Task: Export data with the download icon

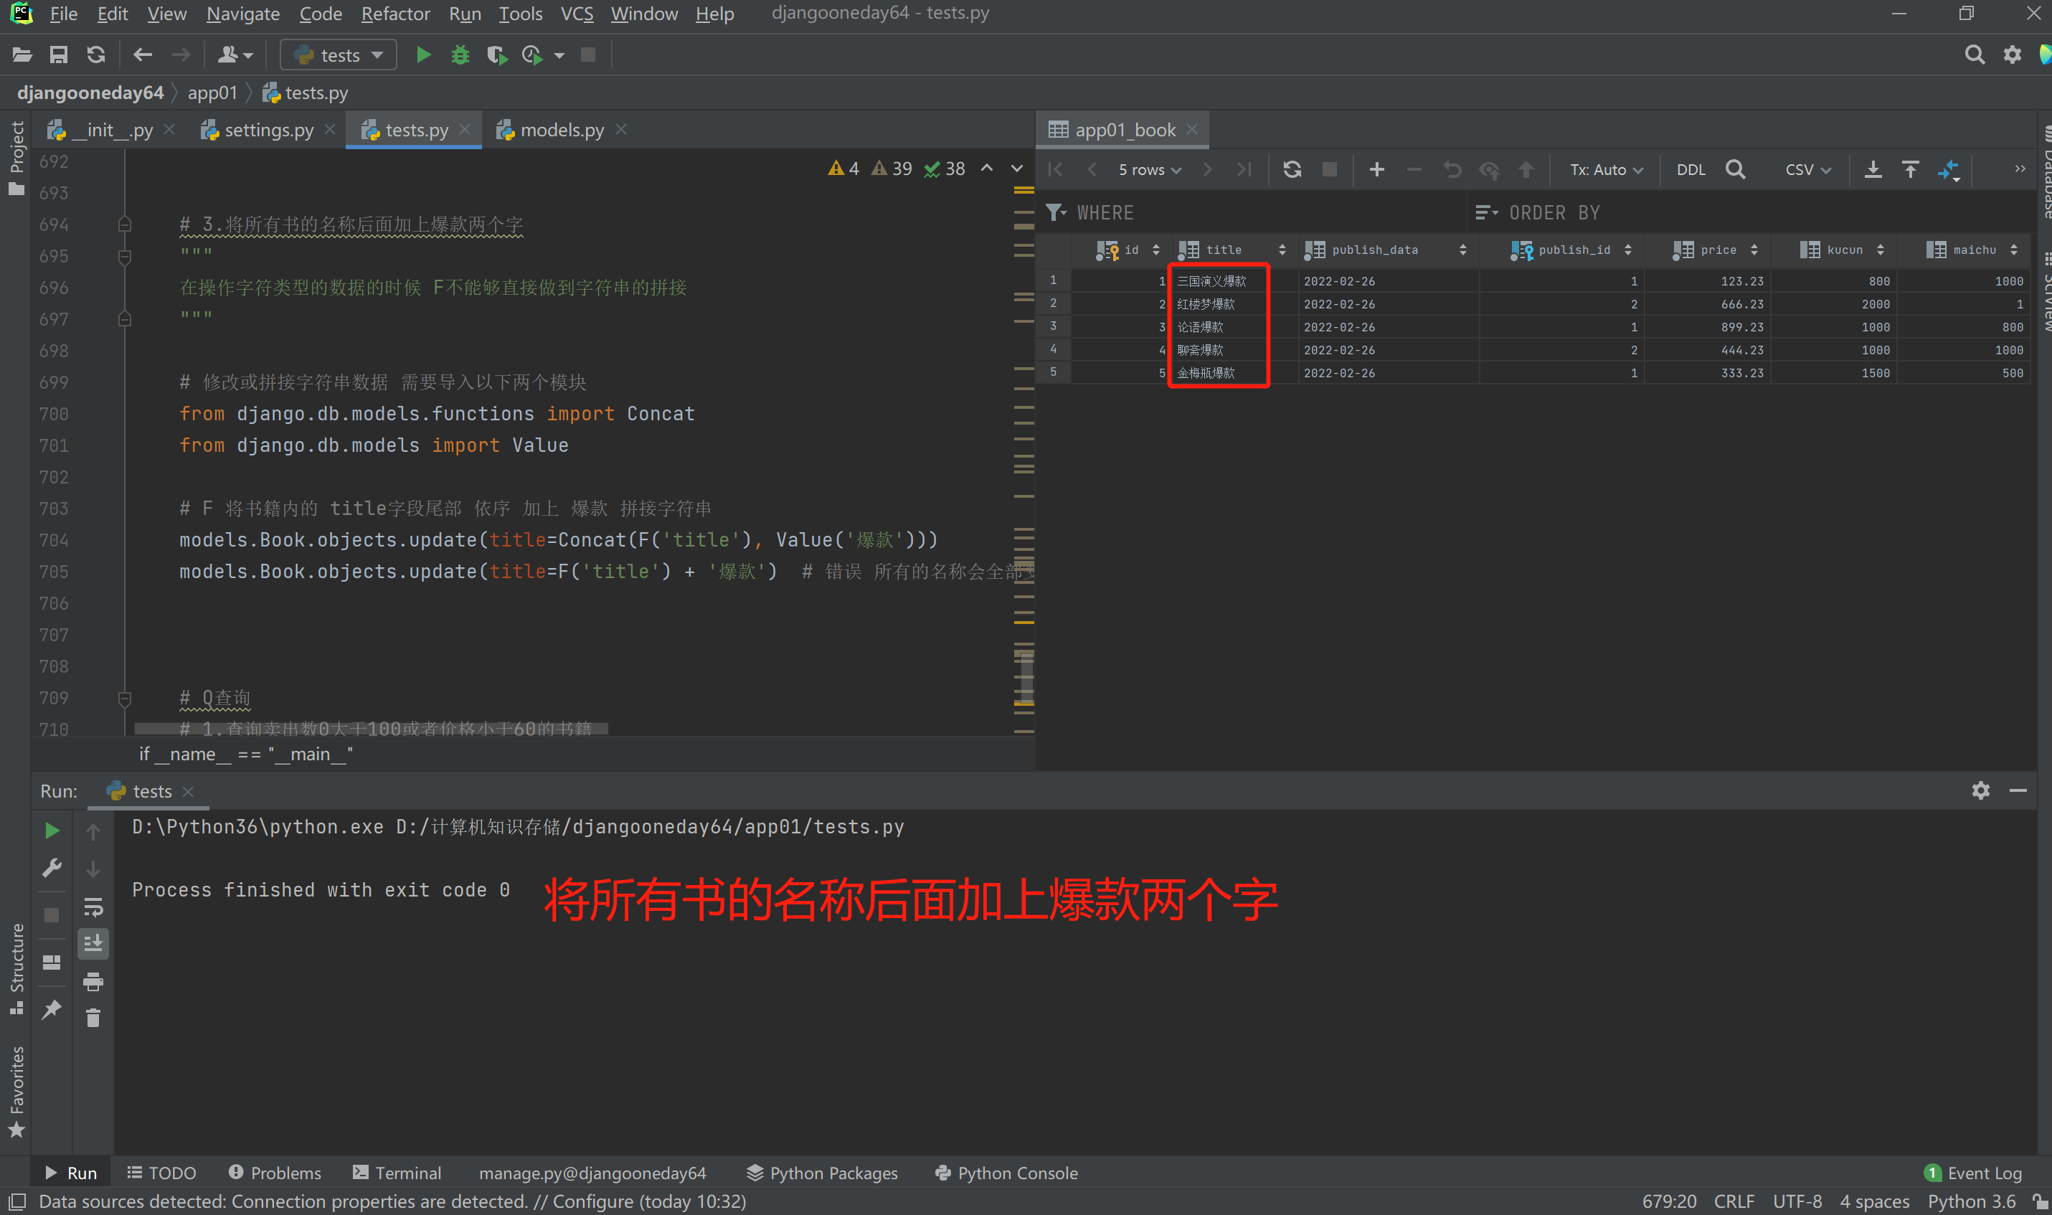Action: pyautogui.click(x=1873, y=169)
